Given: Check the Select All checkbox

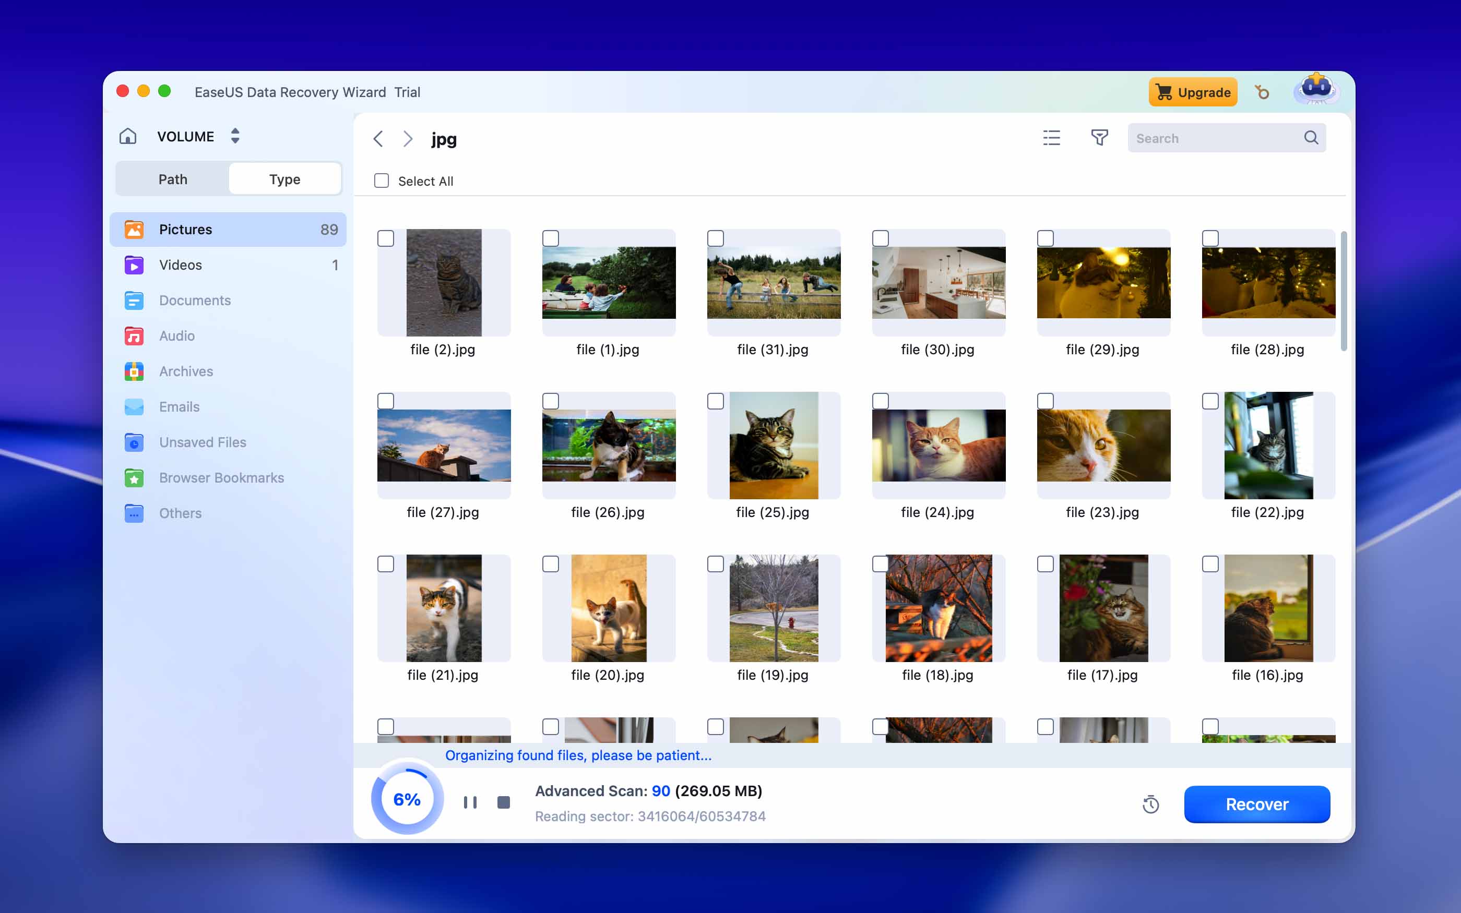Looking at the screenshot, I should [x=381, y=181].
